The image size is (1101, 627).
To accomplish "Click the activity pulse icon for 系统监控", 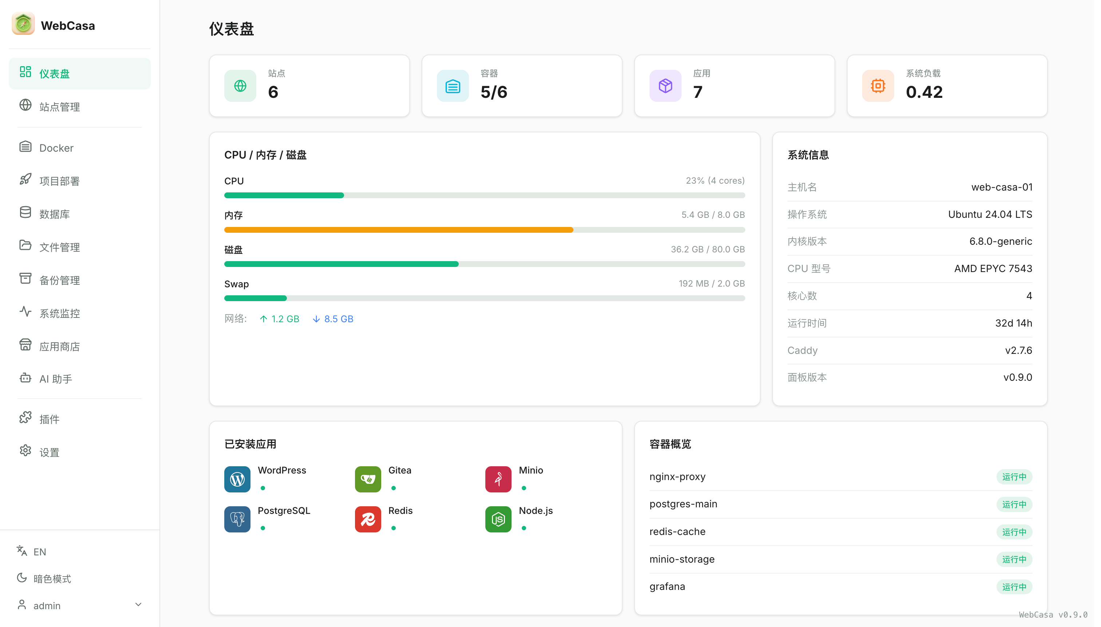I will pyautogui.click(x=25, y=312).
